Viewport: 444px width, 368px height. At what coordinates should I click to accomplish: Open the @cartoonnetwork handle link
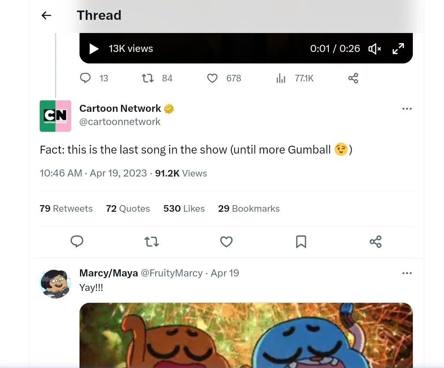tap(120, 122)
